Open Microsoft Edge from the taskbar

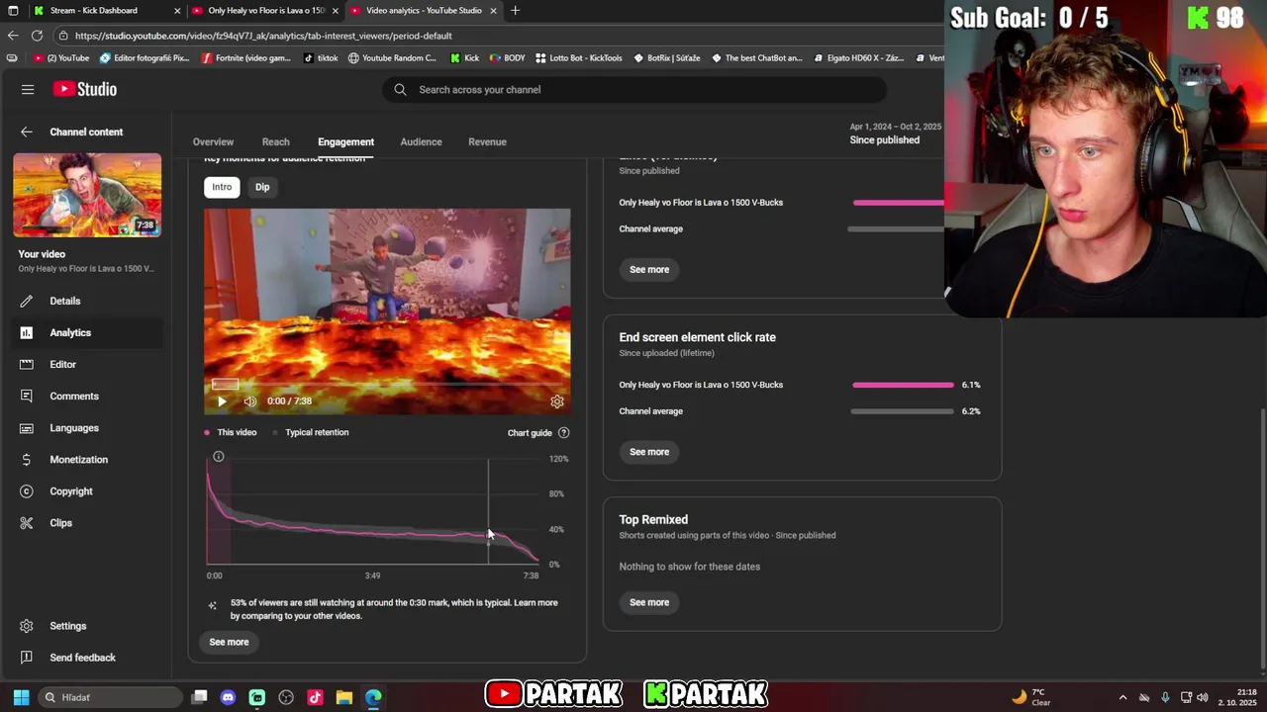tap(373, 697)
